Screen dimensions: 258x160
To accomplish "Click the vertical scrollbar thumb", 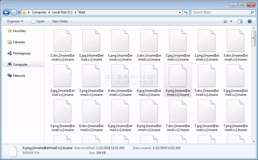I will coord(253,38).
